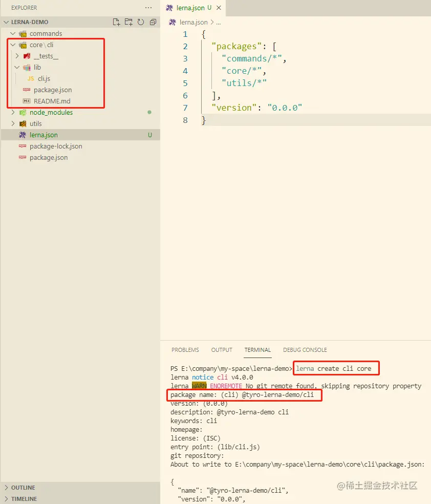Click the green modified dot on node_modules
The height and width of the screenshot is (504, 431).
click(149, 112)
